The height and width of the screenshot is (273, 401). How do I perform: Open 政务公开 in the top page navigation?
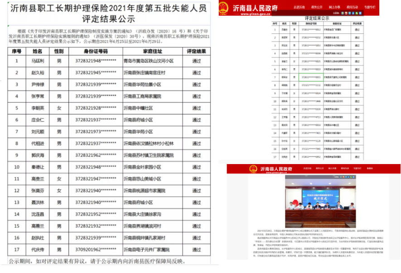(x=317, y=7)
